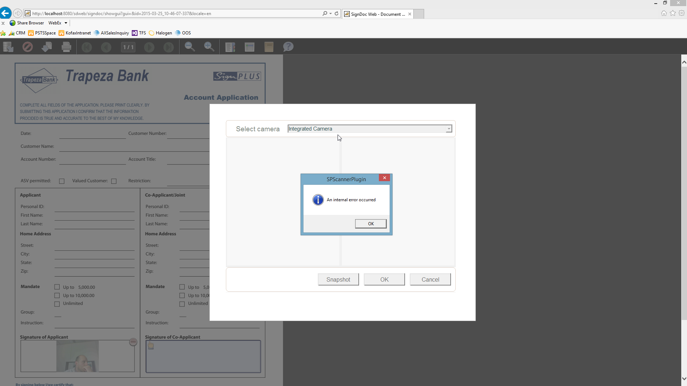
Task: Click the print document icon
Action: point(66,47)
